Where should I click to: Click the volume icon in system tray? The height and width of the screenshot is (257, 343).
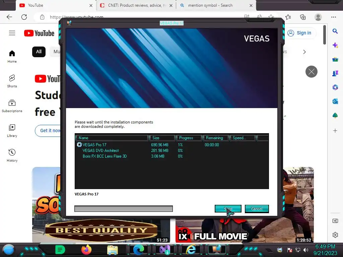pyautogui.click(x=306, y=250)
